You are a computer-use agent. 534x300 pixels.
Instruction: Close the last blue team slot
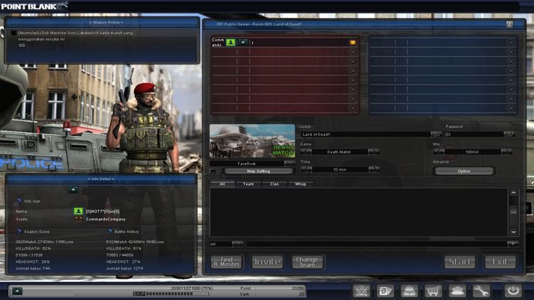(x=511, y=108)
